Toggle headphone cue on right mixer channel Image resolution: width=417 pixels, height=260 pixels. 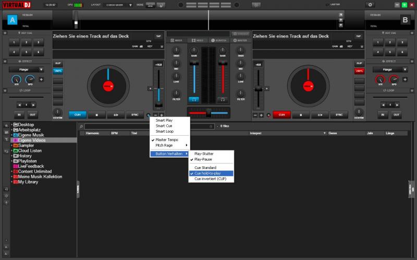click(x=223, y=99)
